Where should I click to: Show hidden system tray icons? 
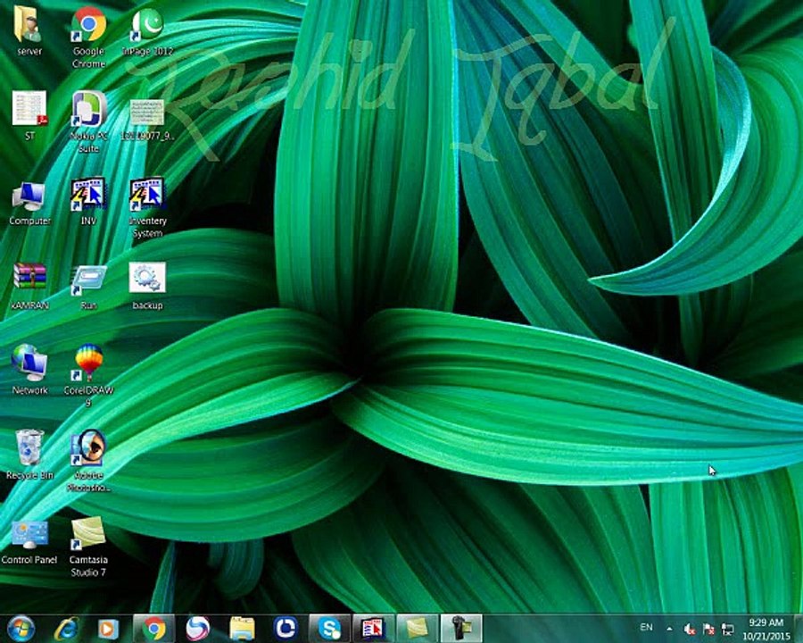coord(669,629)
